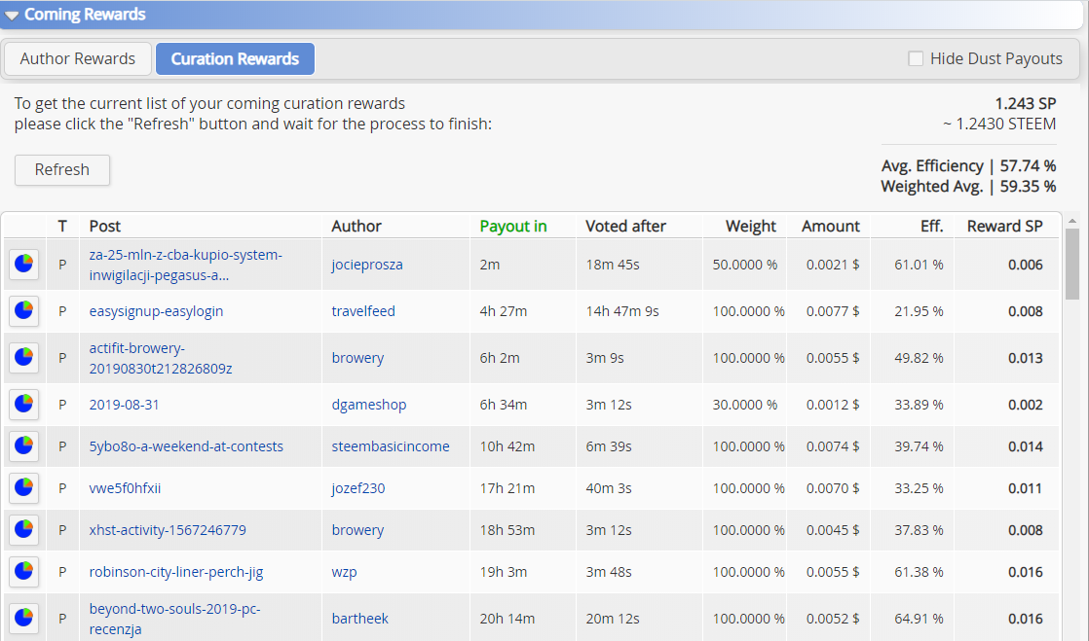
Task: Enable the Hide Dust Payouts checkbox
Action: click(916, 58)
